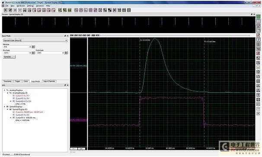Image resolution: width=262 pixels, height=157 pixels.
Task: Select Cursor B row under Spread Display (0)
Action: (x=21, y=115)
